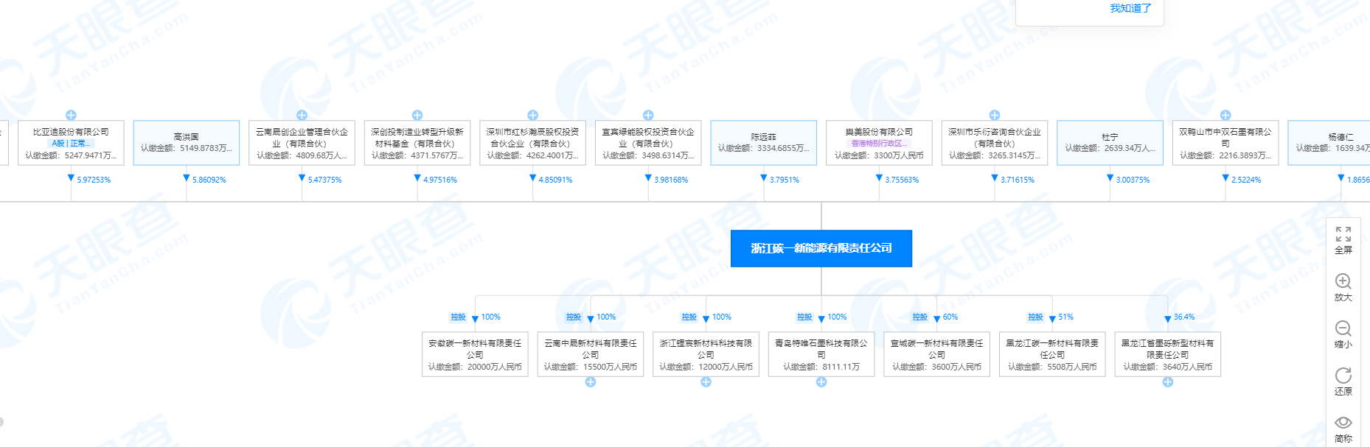Click the 5.86092% stake under 高洪国
Screen dimensions: 1370x447
pyautogui.click(x=209, y=180)
